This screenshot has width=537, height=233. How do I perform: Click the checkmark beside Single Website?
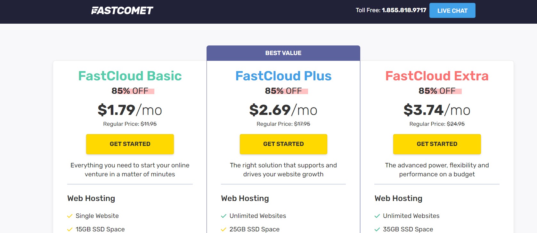point(69,216)
